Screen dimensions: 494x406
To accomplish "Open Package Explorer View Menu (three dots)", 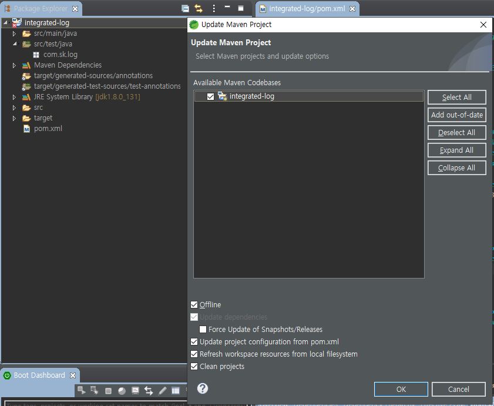I will 214,8.
